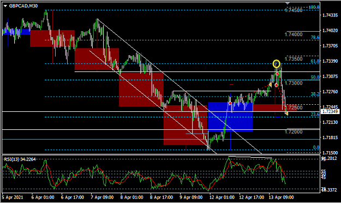Viewport: 341px width, 203px height.
Task: Open the chart menu triangle beside GBPCAD,M30
Action: [5, 6]
